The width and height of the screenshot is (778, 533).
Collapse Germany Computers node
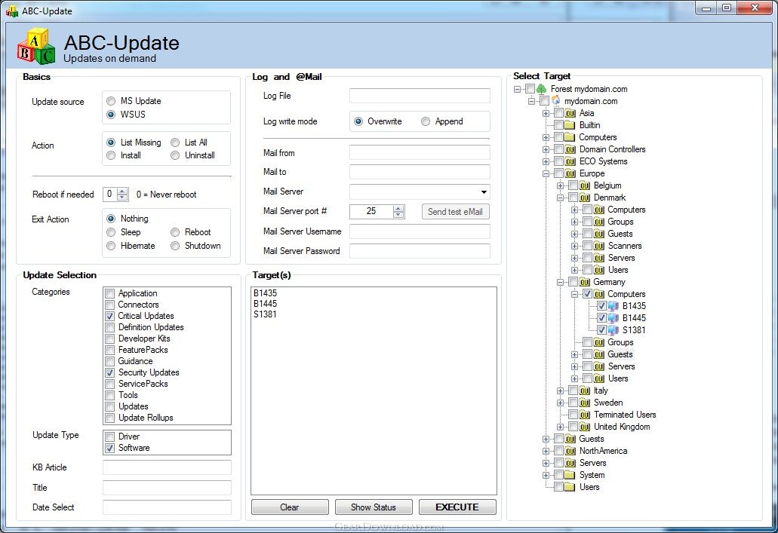coord(574,295)
